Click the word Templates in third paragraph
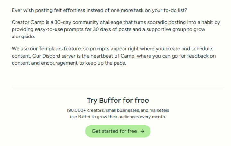Screen dimensions: 231x146 (51, 49)
